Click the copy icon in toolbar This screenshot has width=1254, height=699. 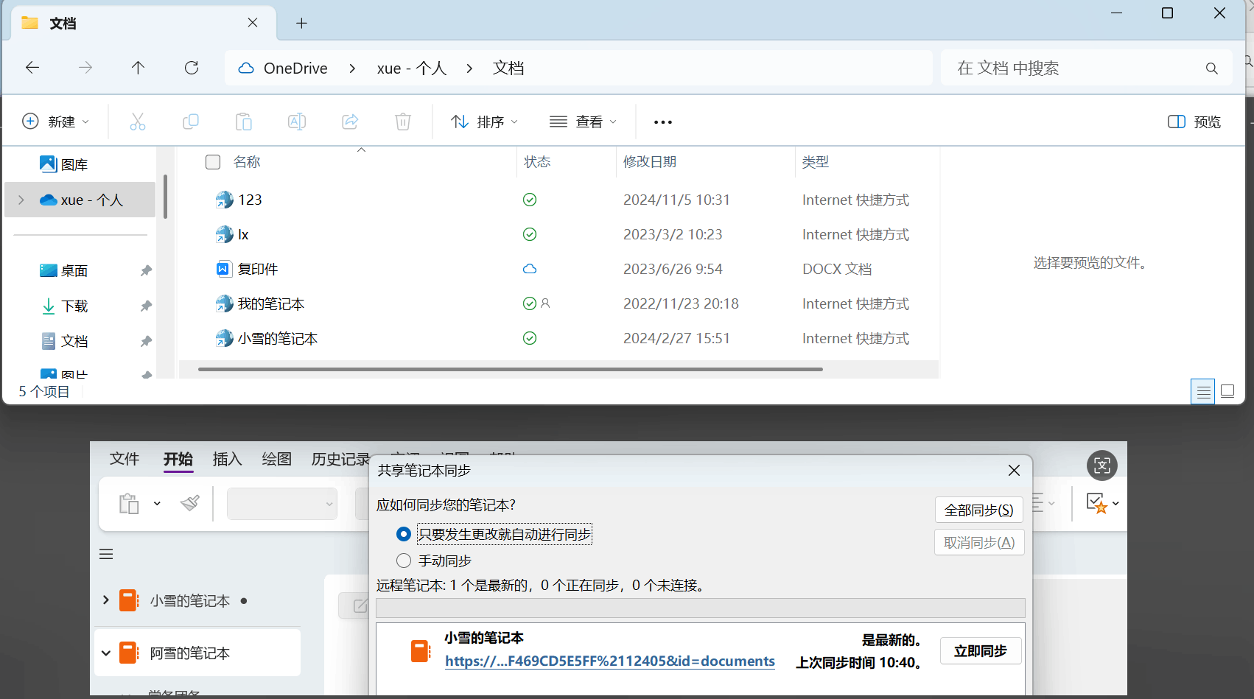coord(191,122)
